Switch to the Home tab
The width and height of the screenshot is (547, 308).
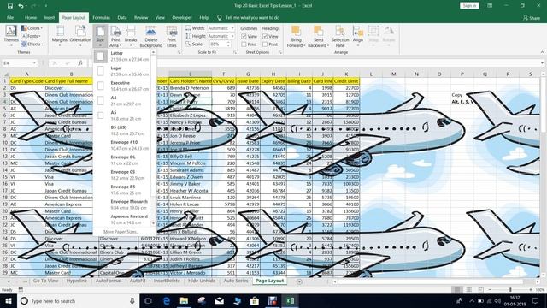31,17
